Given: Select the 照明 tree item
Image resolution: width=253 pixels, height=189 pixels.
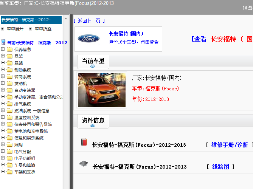Looking at the screenshot, I should click(x=19, y=145).
